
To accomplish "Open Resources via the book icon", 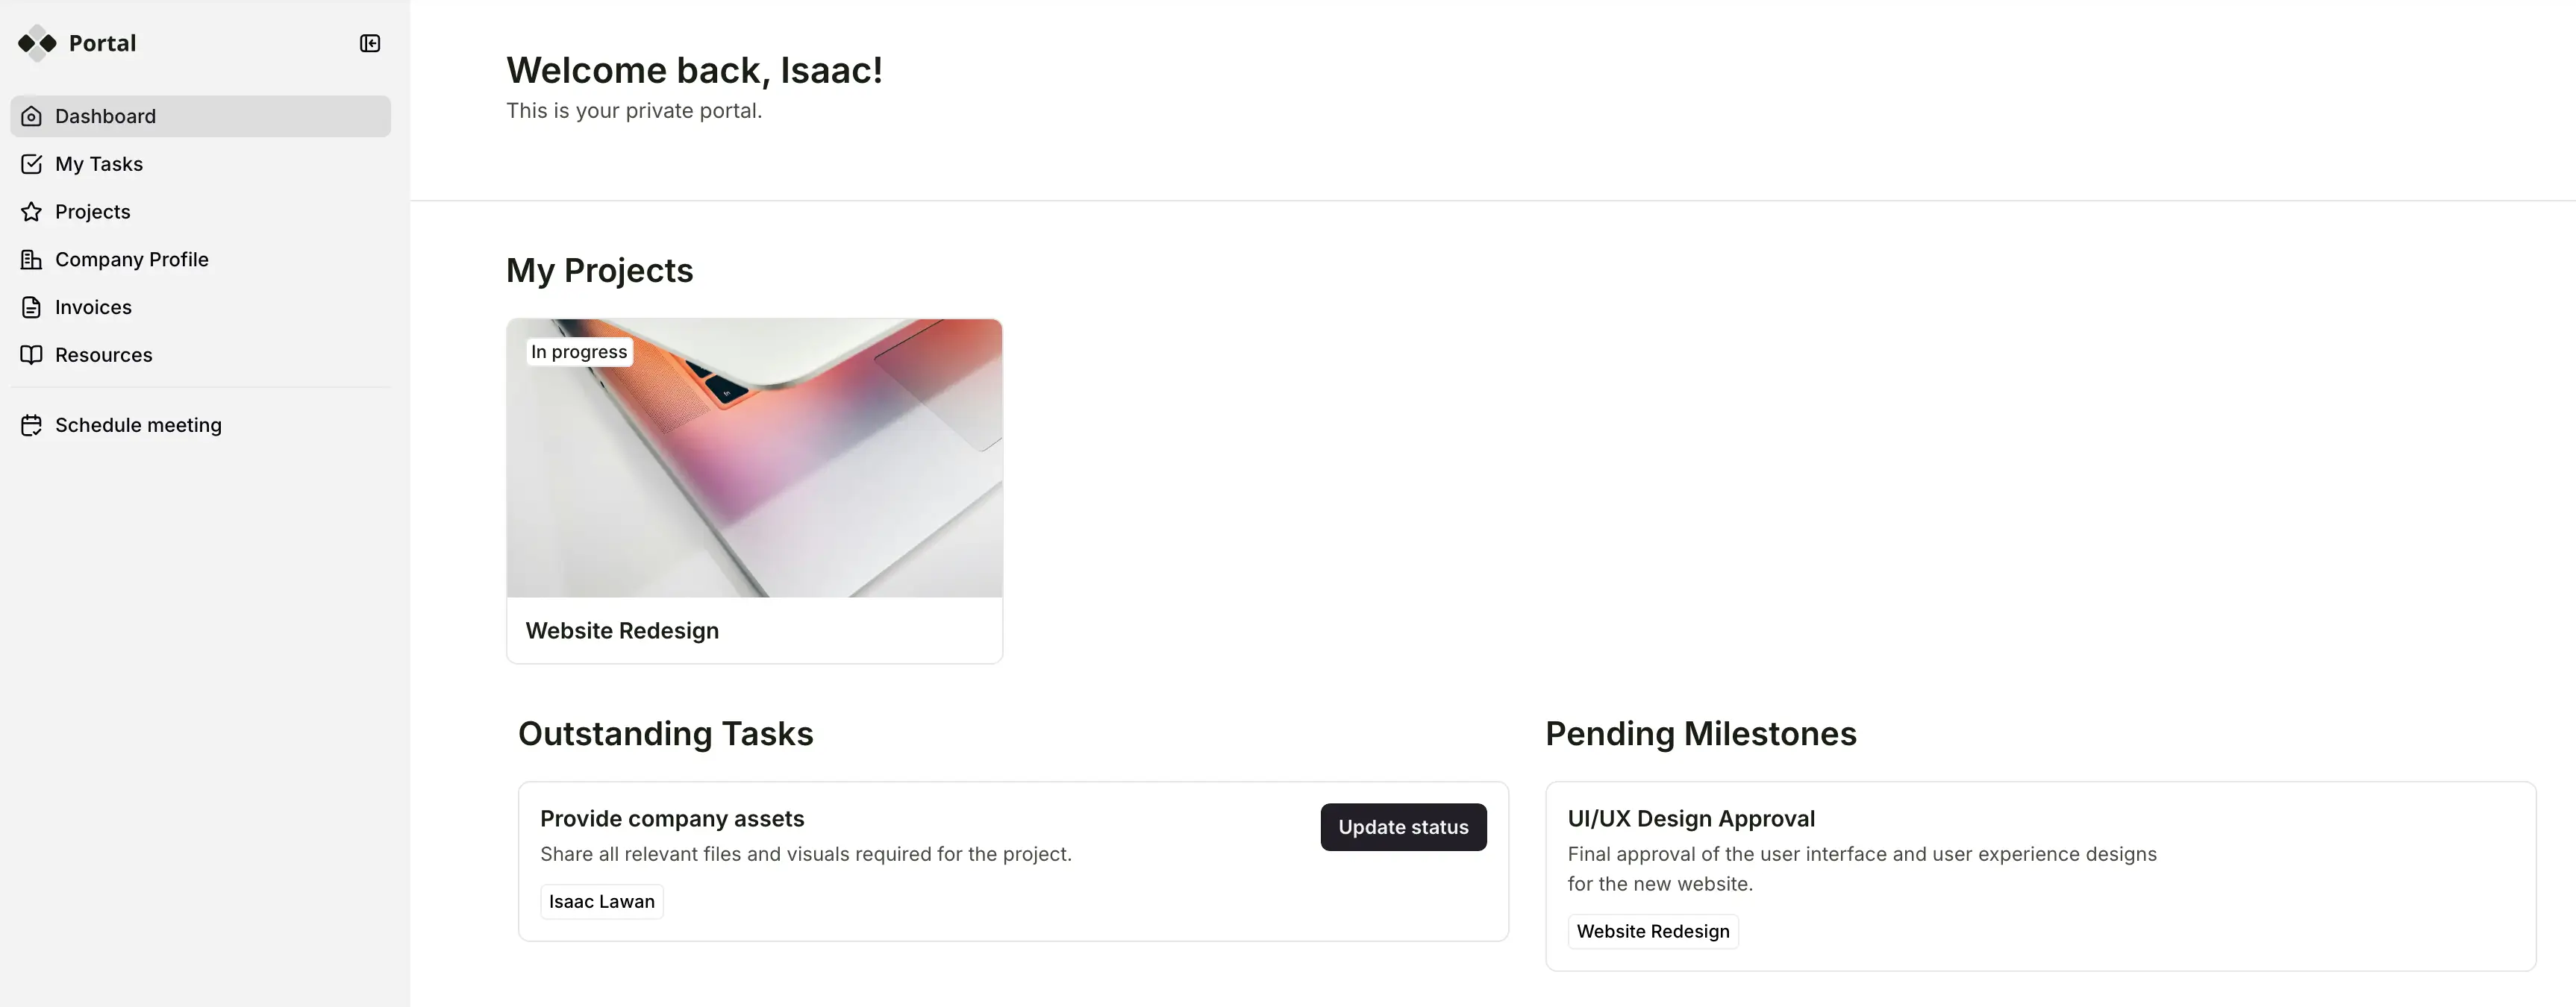I will [31, 354].
